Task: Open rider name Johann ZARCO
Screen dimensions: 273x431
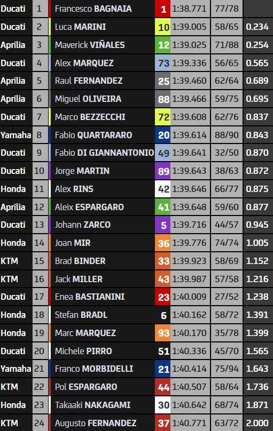Action: point(83,225)
